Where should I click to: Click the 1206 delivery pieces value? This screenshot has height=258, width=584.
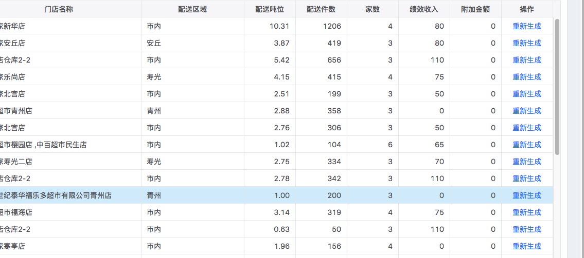(331, 26)
